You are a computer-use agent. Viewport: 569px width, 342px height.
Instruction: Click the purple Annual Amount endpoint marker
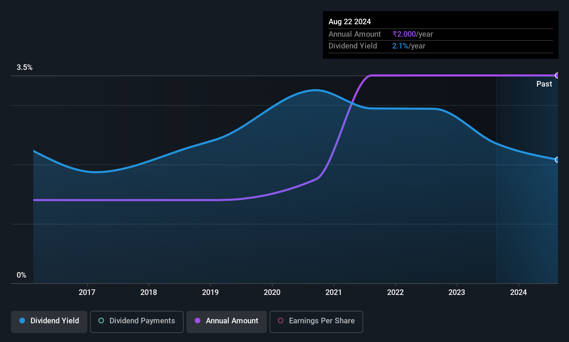pyautogui.click(x=557, y=75)
